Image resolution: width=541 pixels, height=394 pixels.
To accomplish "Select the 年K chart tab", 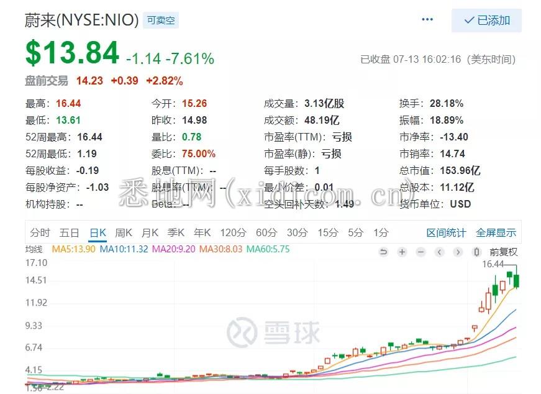I will [x=202, y=233].
